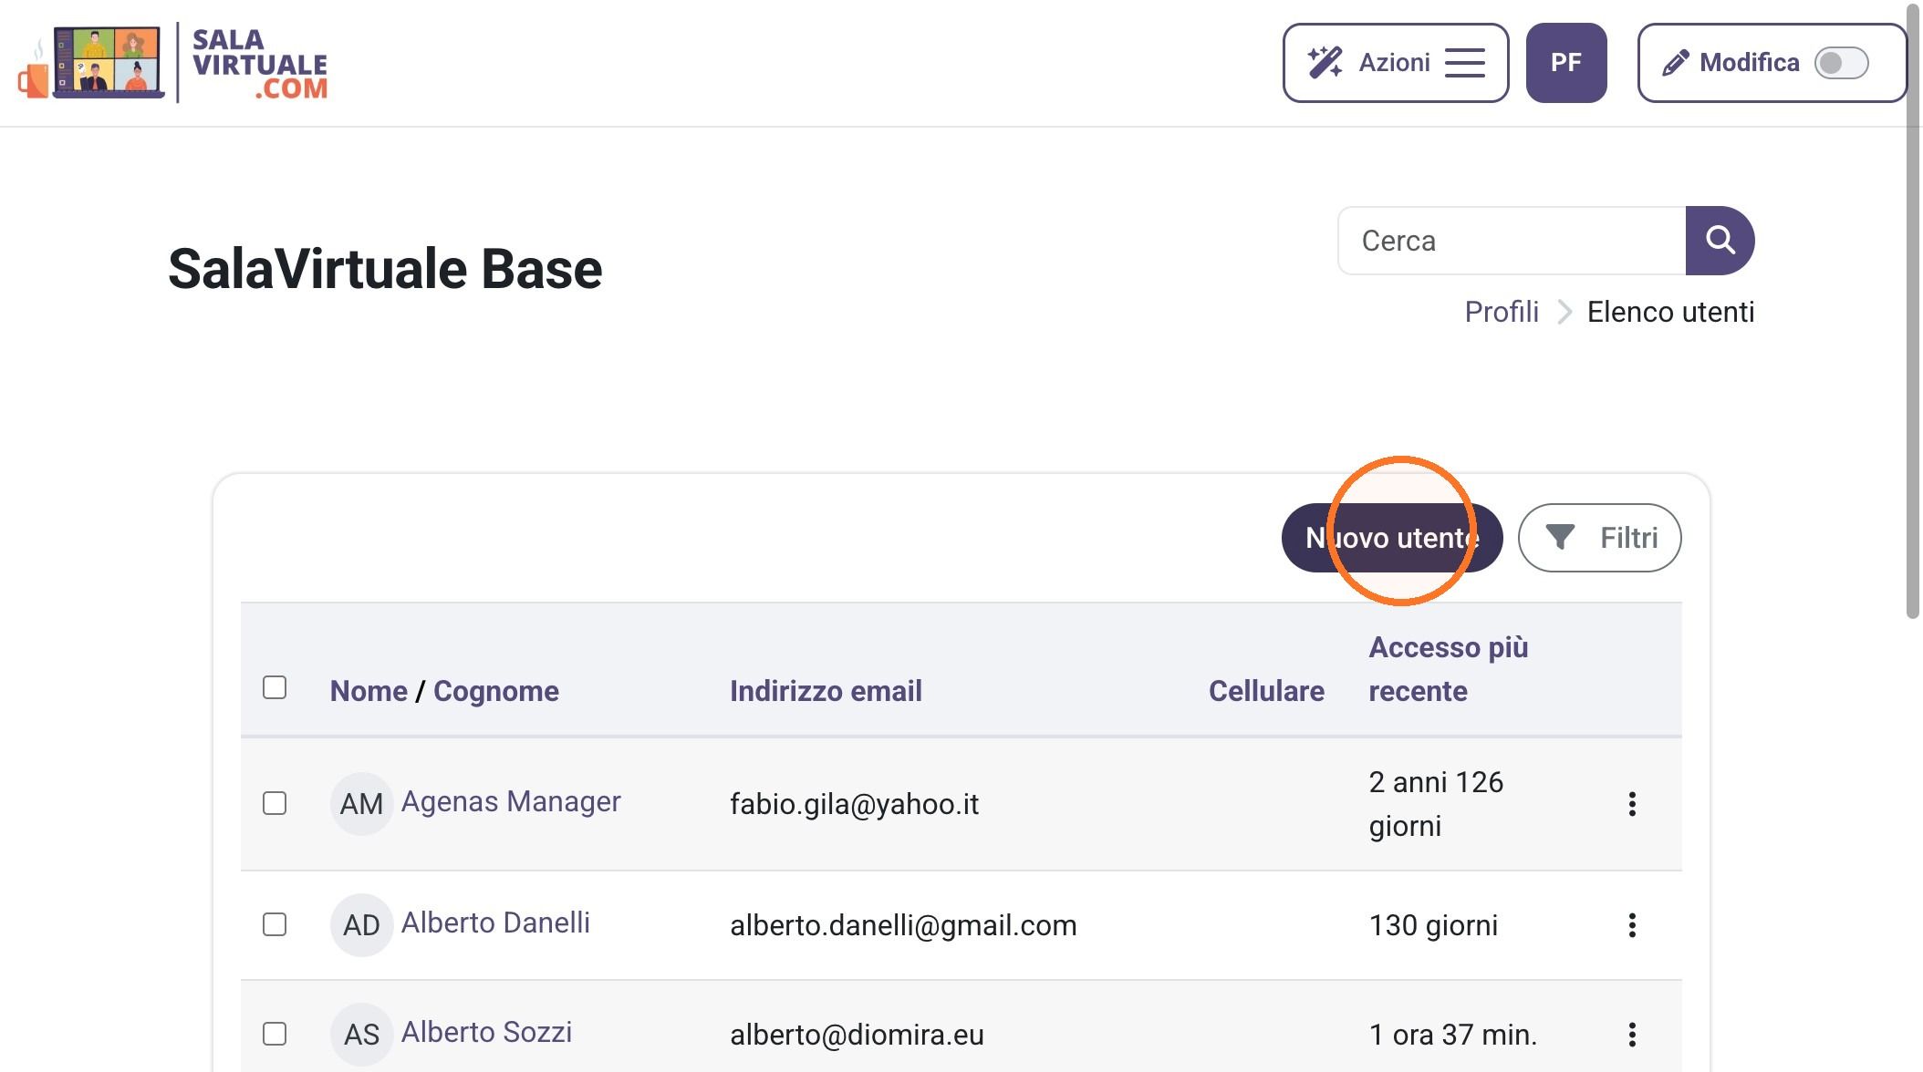Screen dimensions: 1923x1072
Task: Click the '2 anni 126 giorni' value
Action: [1436, 804]
